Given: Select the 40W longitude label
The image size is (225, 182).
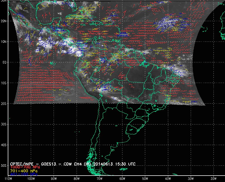Looking at the screenshot, I should point(168,179).
